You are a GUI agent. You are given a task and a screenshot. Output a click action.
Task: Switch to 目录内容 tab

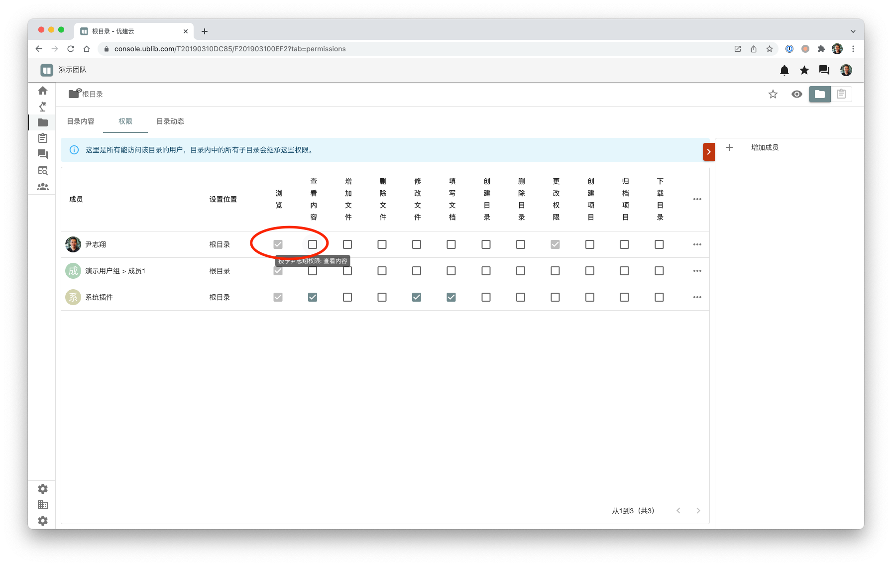click(81, 121)
